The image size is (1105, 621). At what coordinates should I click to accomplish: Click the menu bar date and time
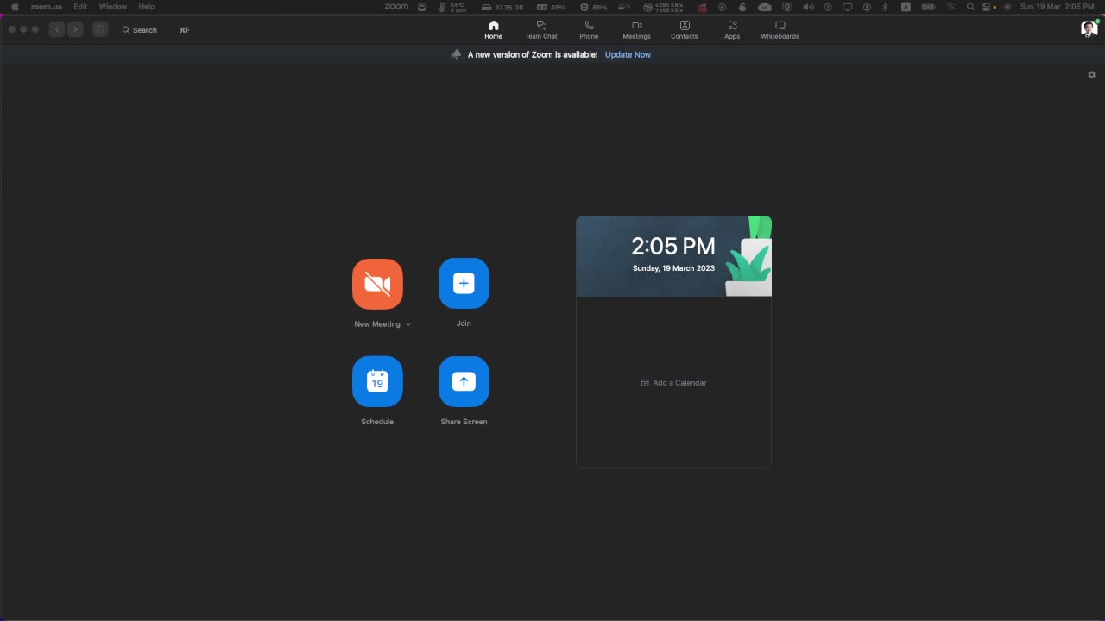tap(1057, 7)
